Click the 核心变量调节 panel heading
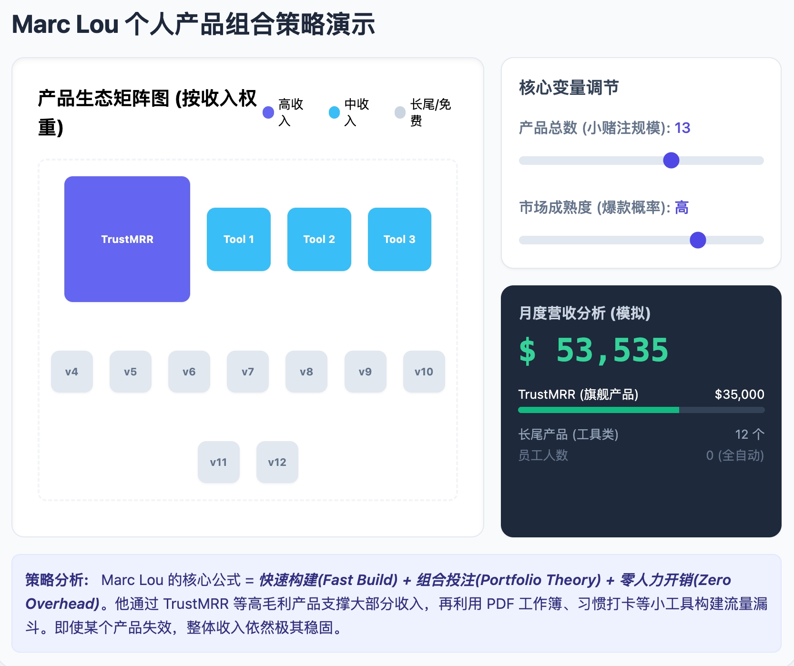 coord(569,88)
